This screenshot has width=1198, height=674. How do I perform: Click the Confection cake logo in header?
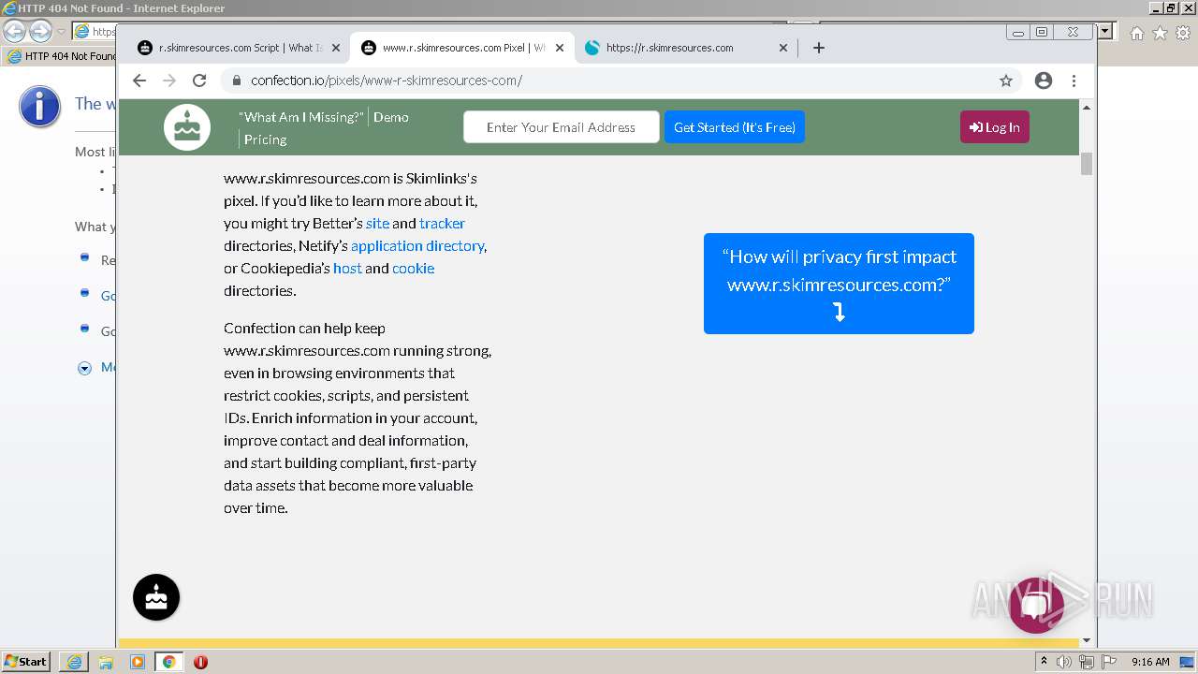click(187, 127)
